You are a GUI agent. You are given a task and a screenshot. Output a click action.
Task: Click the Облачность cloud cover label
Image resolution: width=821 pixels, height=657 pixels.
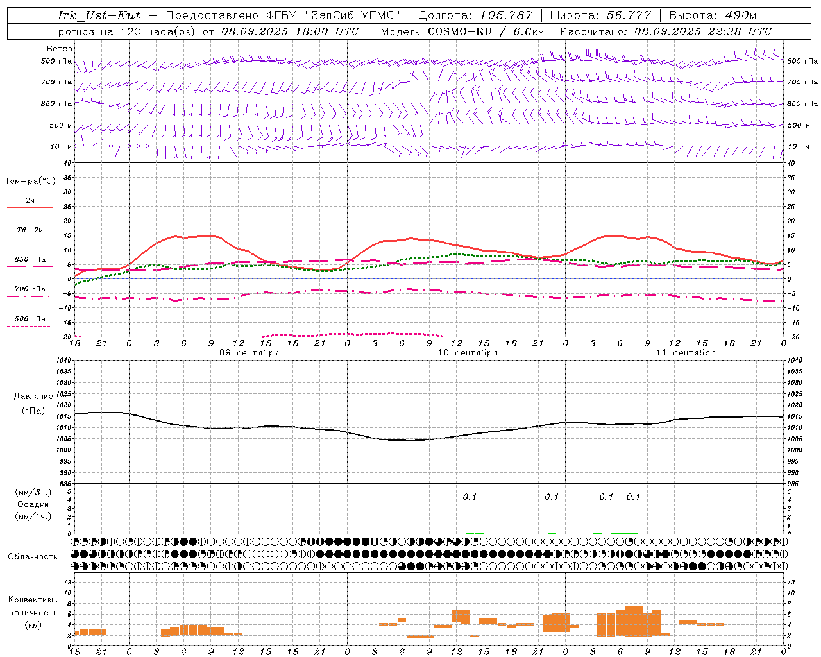coord(33,557)
